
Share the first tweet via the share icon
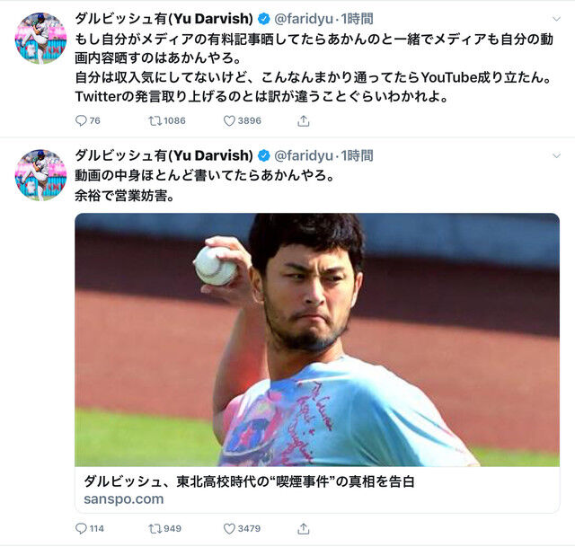(304, 120)
